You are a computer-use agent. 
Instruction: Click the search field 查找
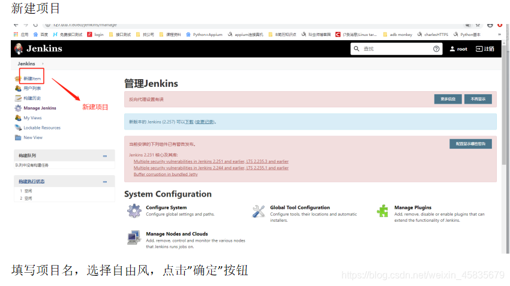click(396, 49)
